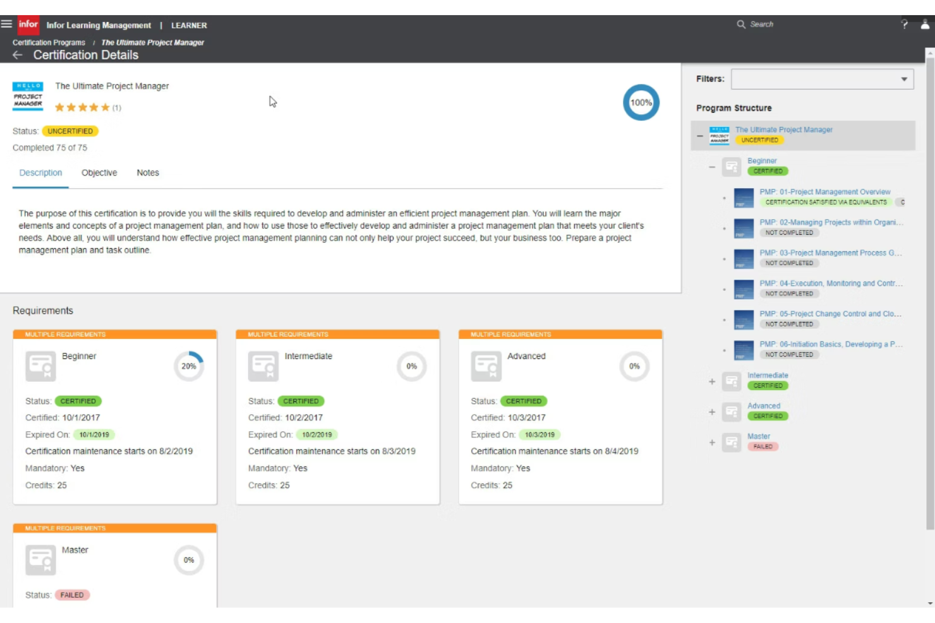Expand the Master node in Program Structure
Viewport: 935px width, 623px height.
[711, 442]
